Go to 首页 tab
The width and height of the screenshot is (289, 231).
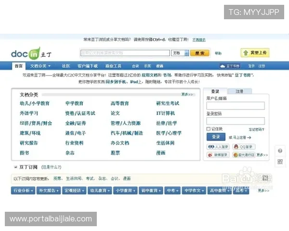(x=19, y=66)
